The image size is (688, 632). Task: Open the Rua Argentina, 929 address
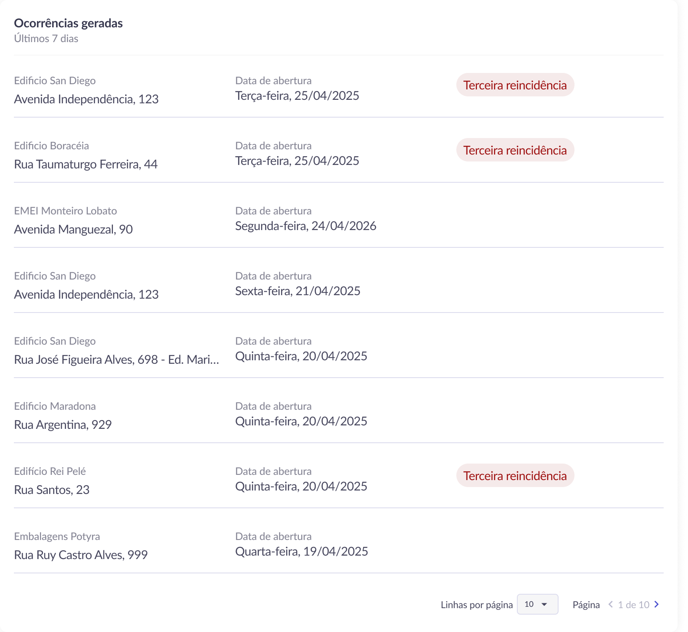[x=63, y=425]
